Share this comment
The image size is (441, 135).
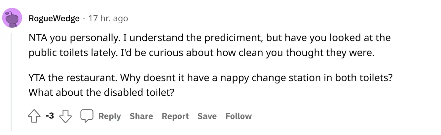pyautogui.click(x=141, y=116)
